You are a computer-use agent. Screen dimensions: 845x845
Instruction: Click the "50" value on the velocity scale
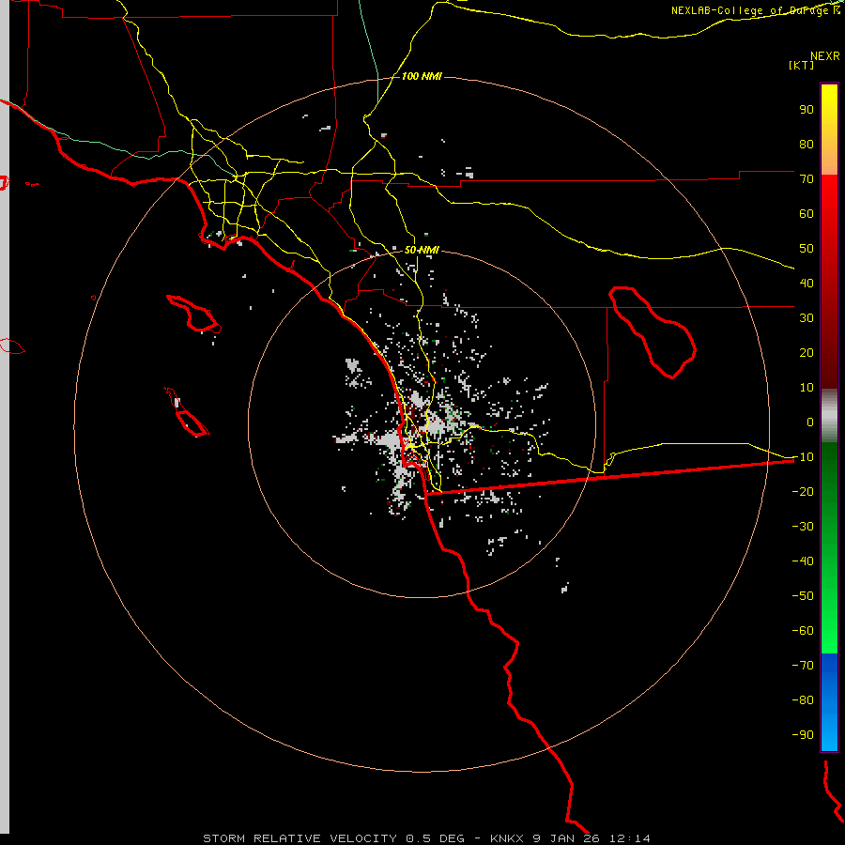coord(807,249)
